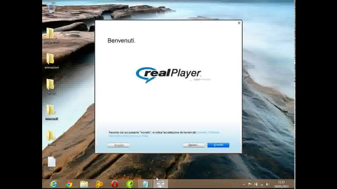Switch to the blue document taskbar app
This screenshot has width=337, height=189.
coord(145,184)
